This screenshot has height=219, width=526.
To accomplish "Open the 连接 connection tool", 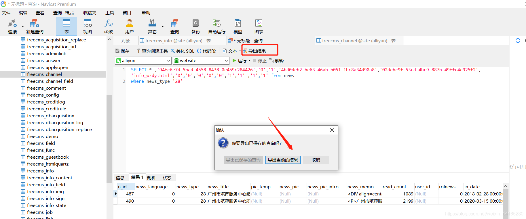I will [12, 26].
